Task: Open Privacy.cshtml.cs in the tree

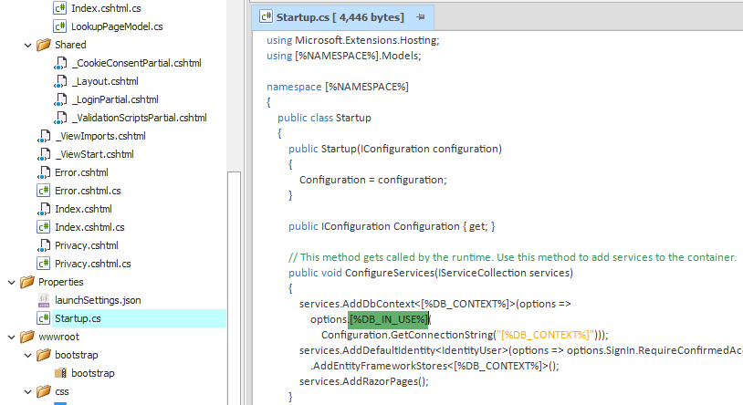Action: 92,264
